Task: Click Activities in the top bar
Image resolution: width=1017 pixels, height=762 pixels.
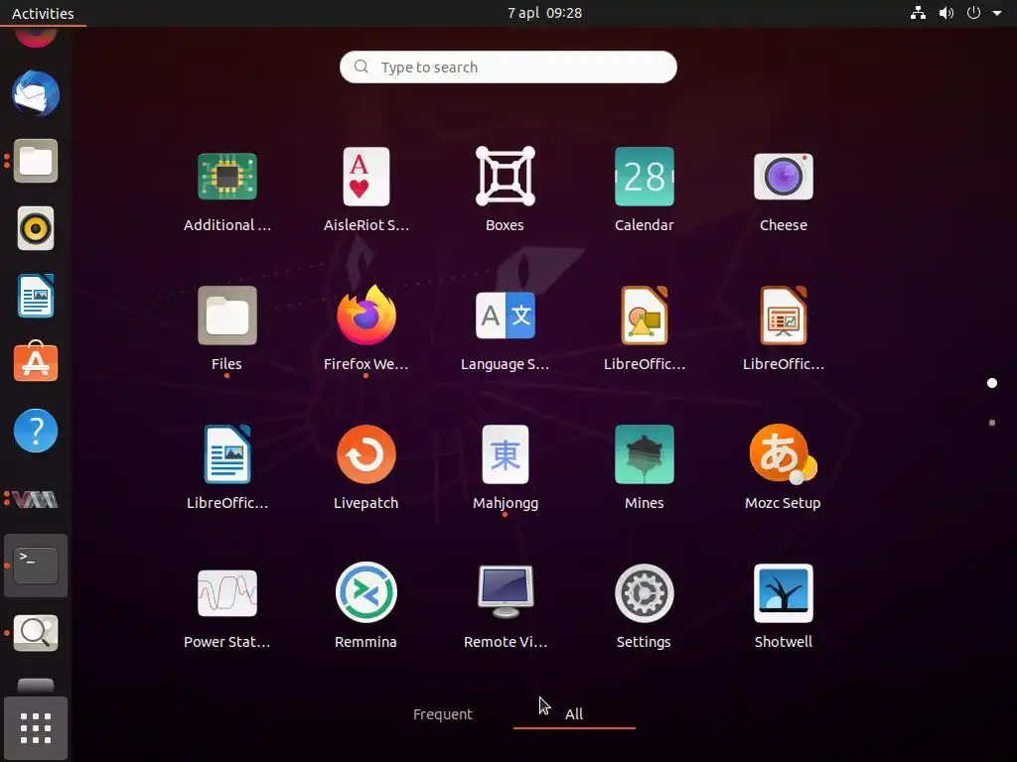Action: (43, 13)
